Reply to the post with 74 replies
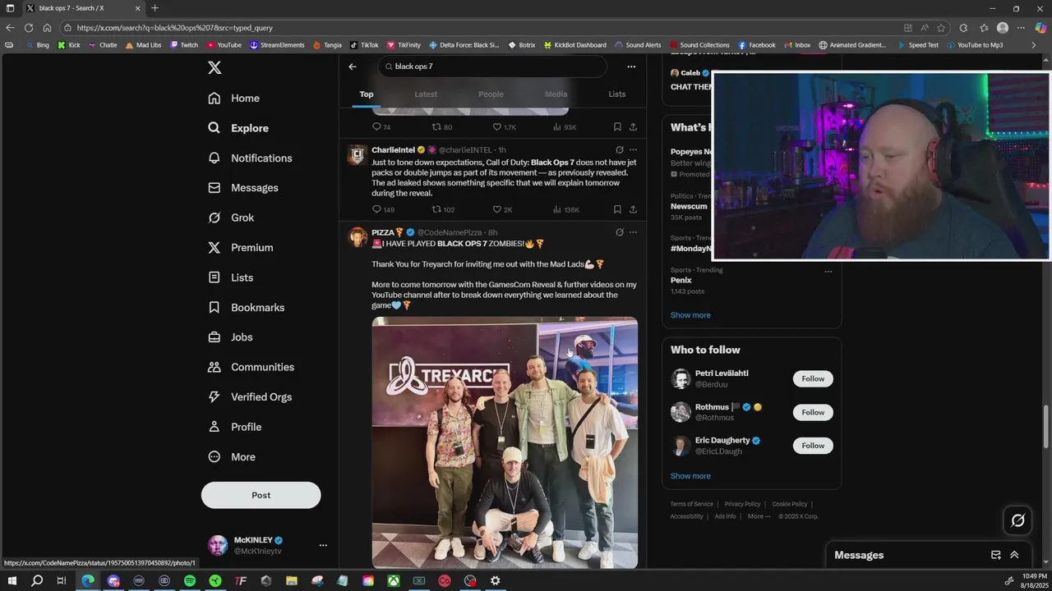Image resolution: width=1052 pixels, height=591 pixels. click(381, 127)
